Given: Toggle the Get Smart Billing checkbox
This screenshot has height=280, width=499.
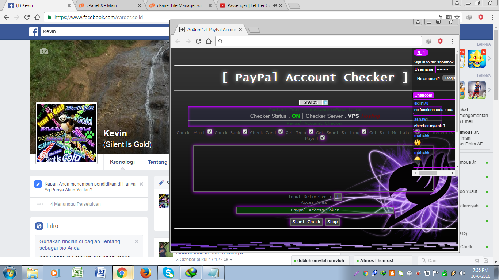Looking at the screenshot, I should pos(364,132).
